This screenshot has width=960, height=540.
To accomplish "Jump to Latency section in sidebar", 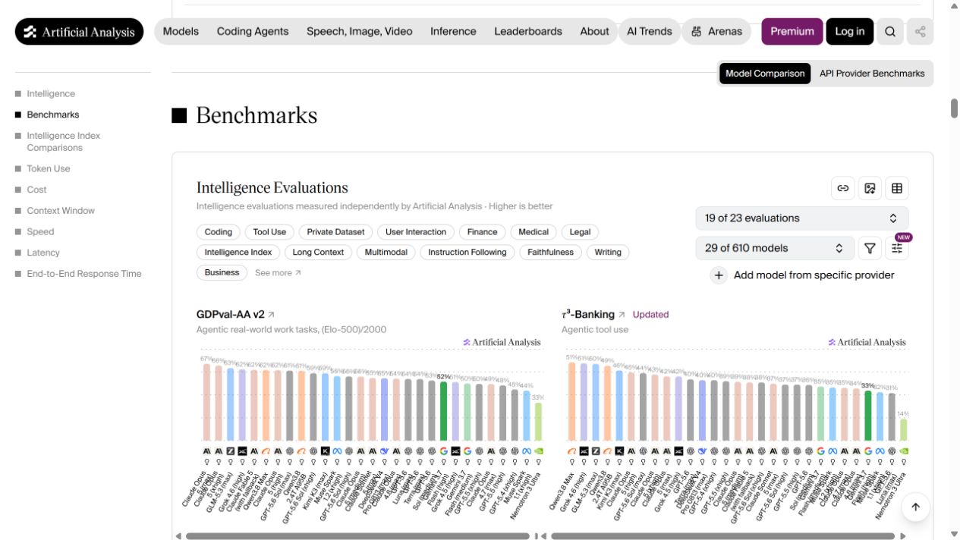I will (43, 253).
